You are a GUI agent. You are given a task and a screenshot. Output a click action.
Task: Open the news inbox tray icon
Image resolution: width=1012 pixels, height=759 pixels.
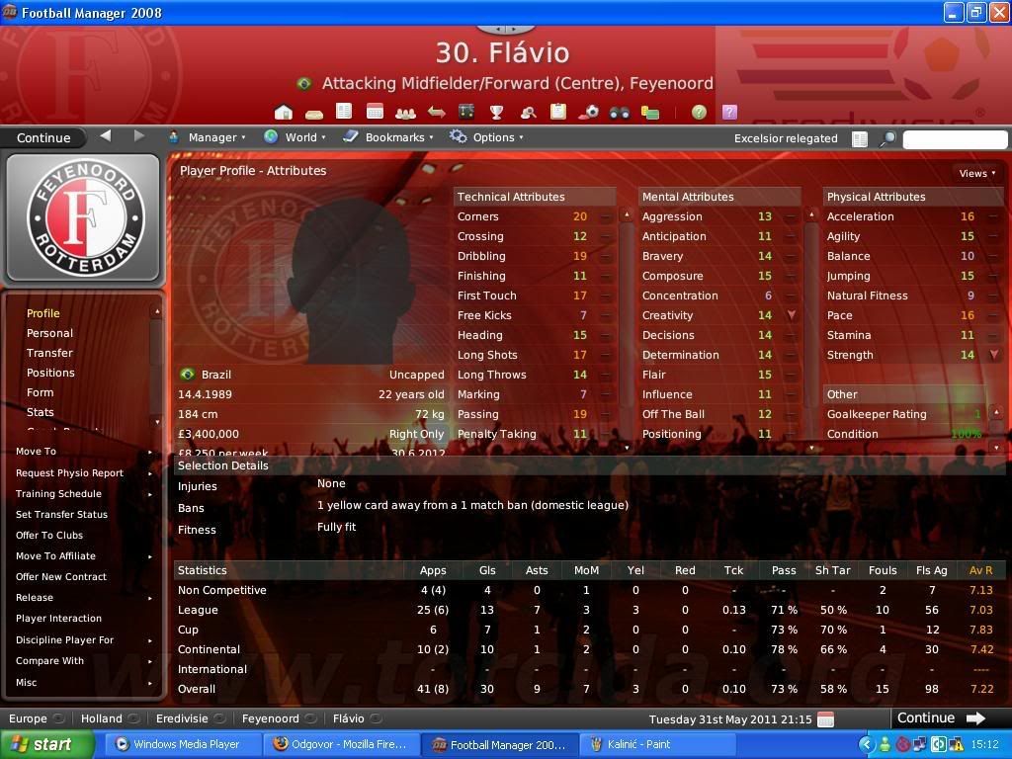pyautogui.click(x=313, y=114)
